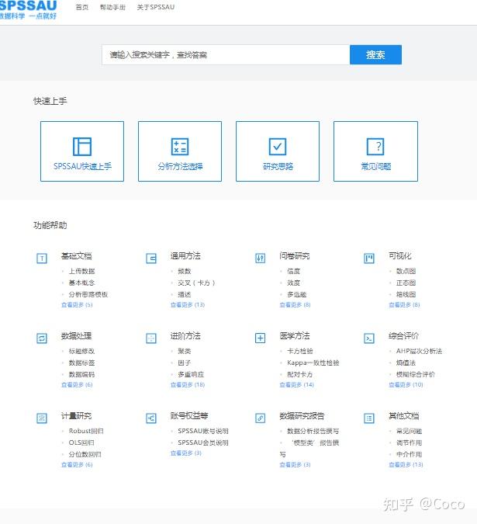Expand 查看更多 (13) under 通用方法
The width and height of the screenshot is (477, 524).
(x=188, y=305)
